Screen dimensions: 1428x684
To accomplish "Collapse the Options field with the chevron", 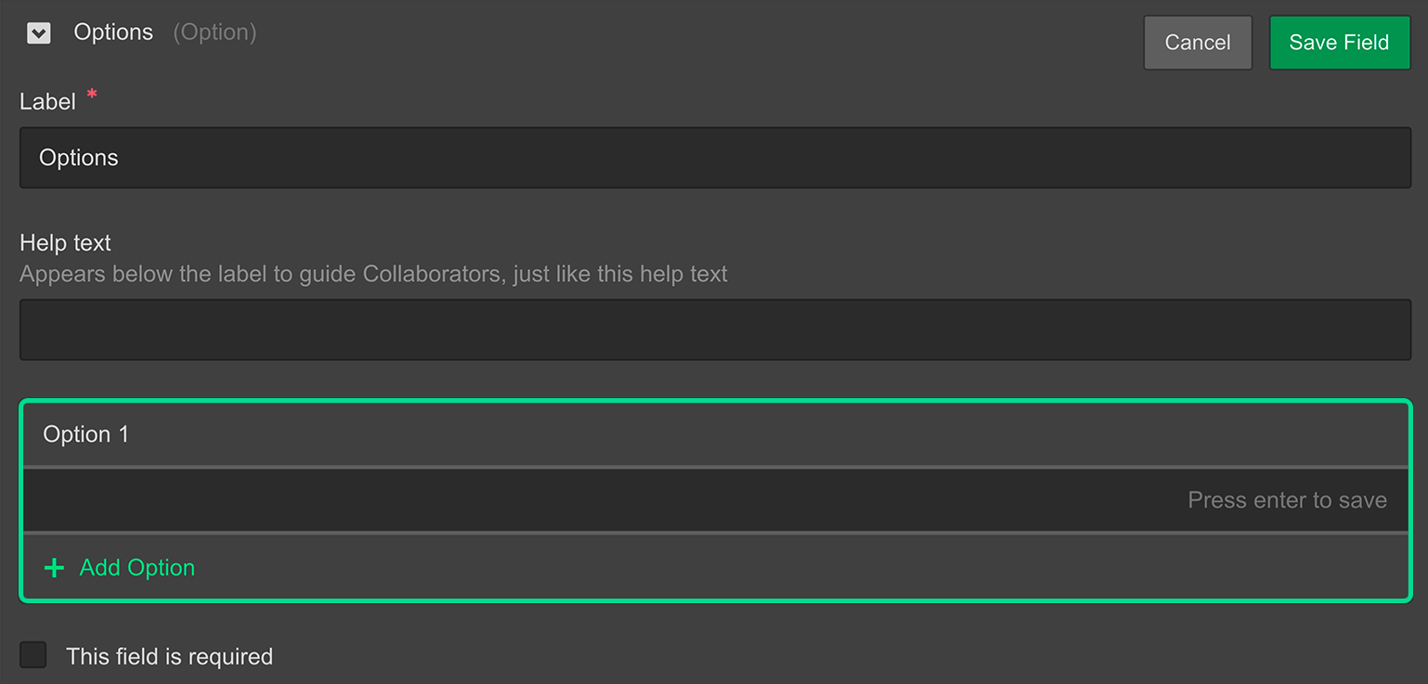I will pyautogui.click(x=39, y=33).
